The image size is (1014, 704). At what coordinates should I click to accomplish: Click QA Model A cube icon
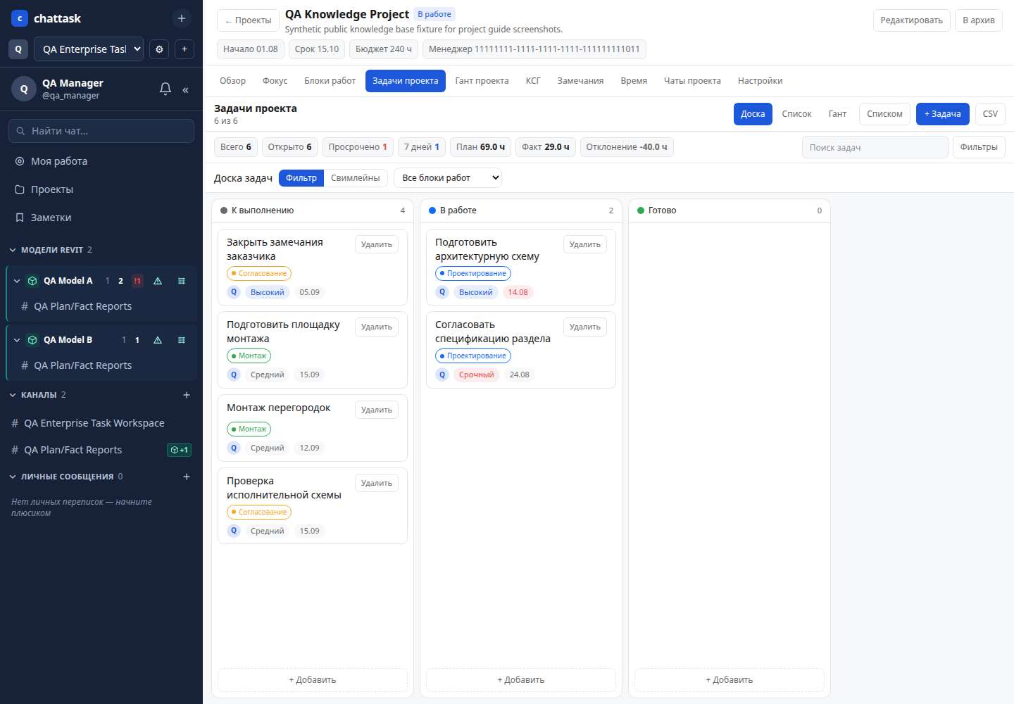pos(32,281)
